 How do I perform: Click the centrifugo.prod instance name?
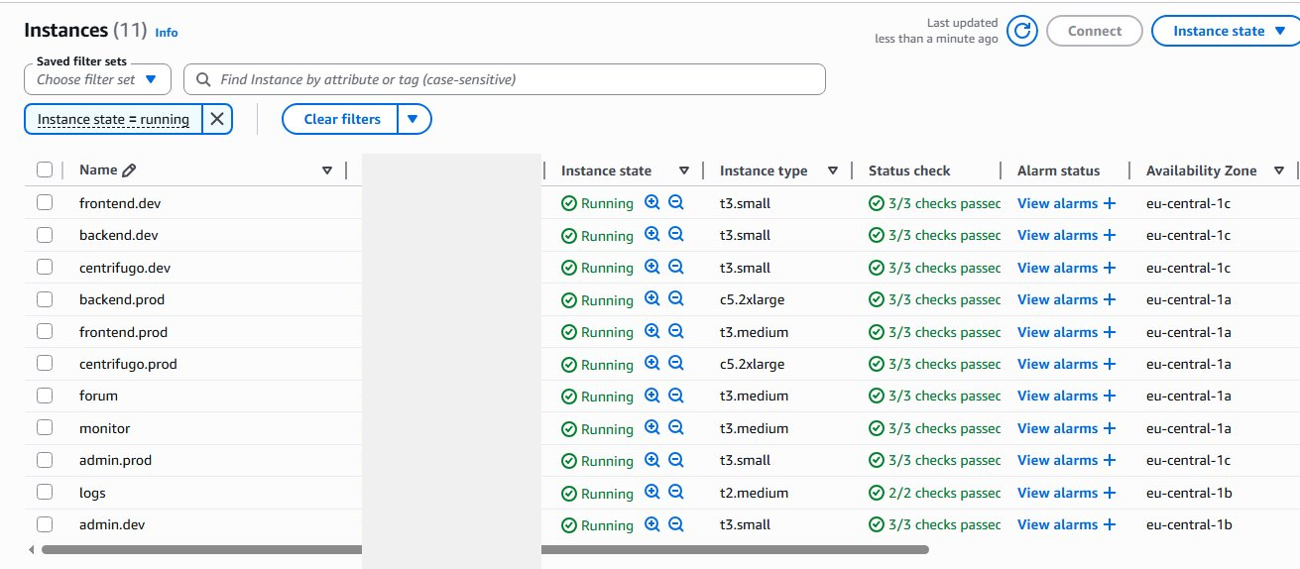tap(128, 364)
